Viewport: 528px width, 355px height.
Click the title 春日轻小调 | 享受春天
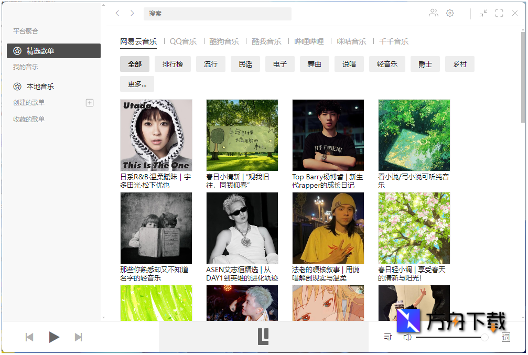tap(412, 274)
